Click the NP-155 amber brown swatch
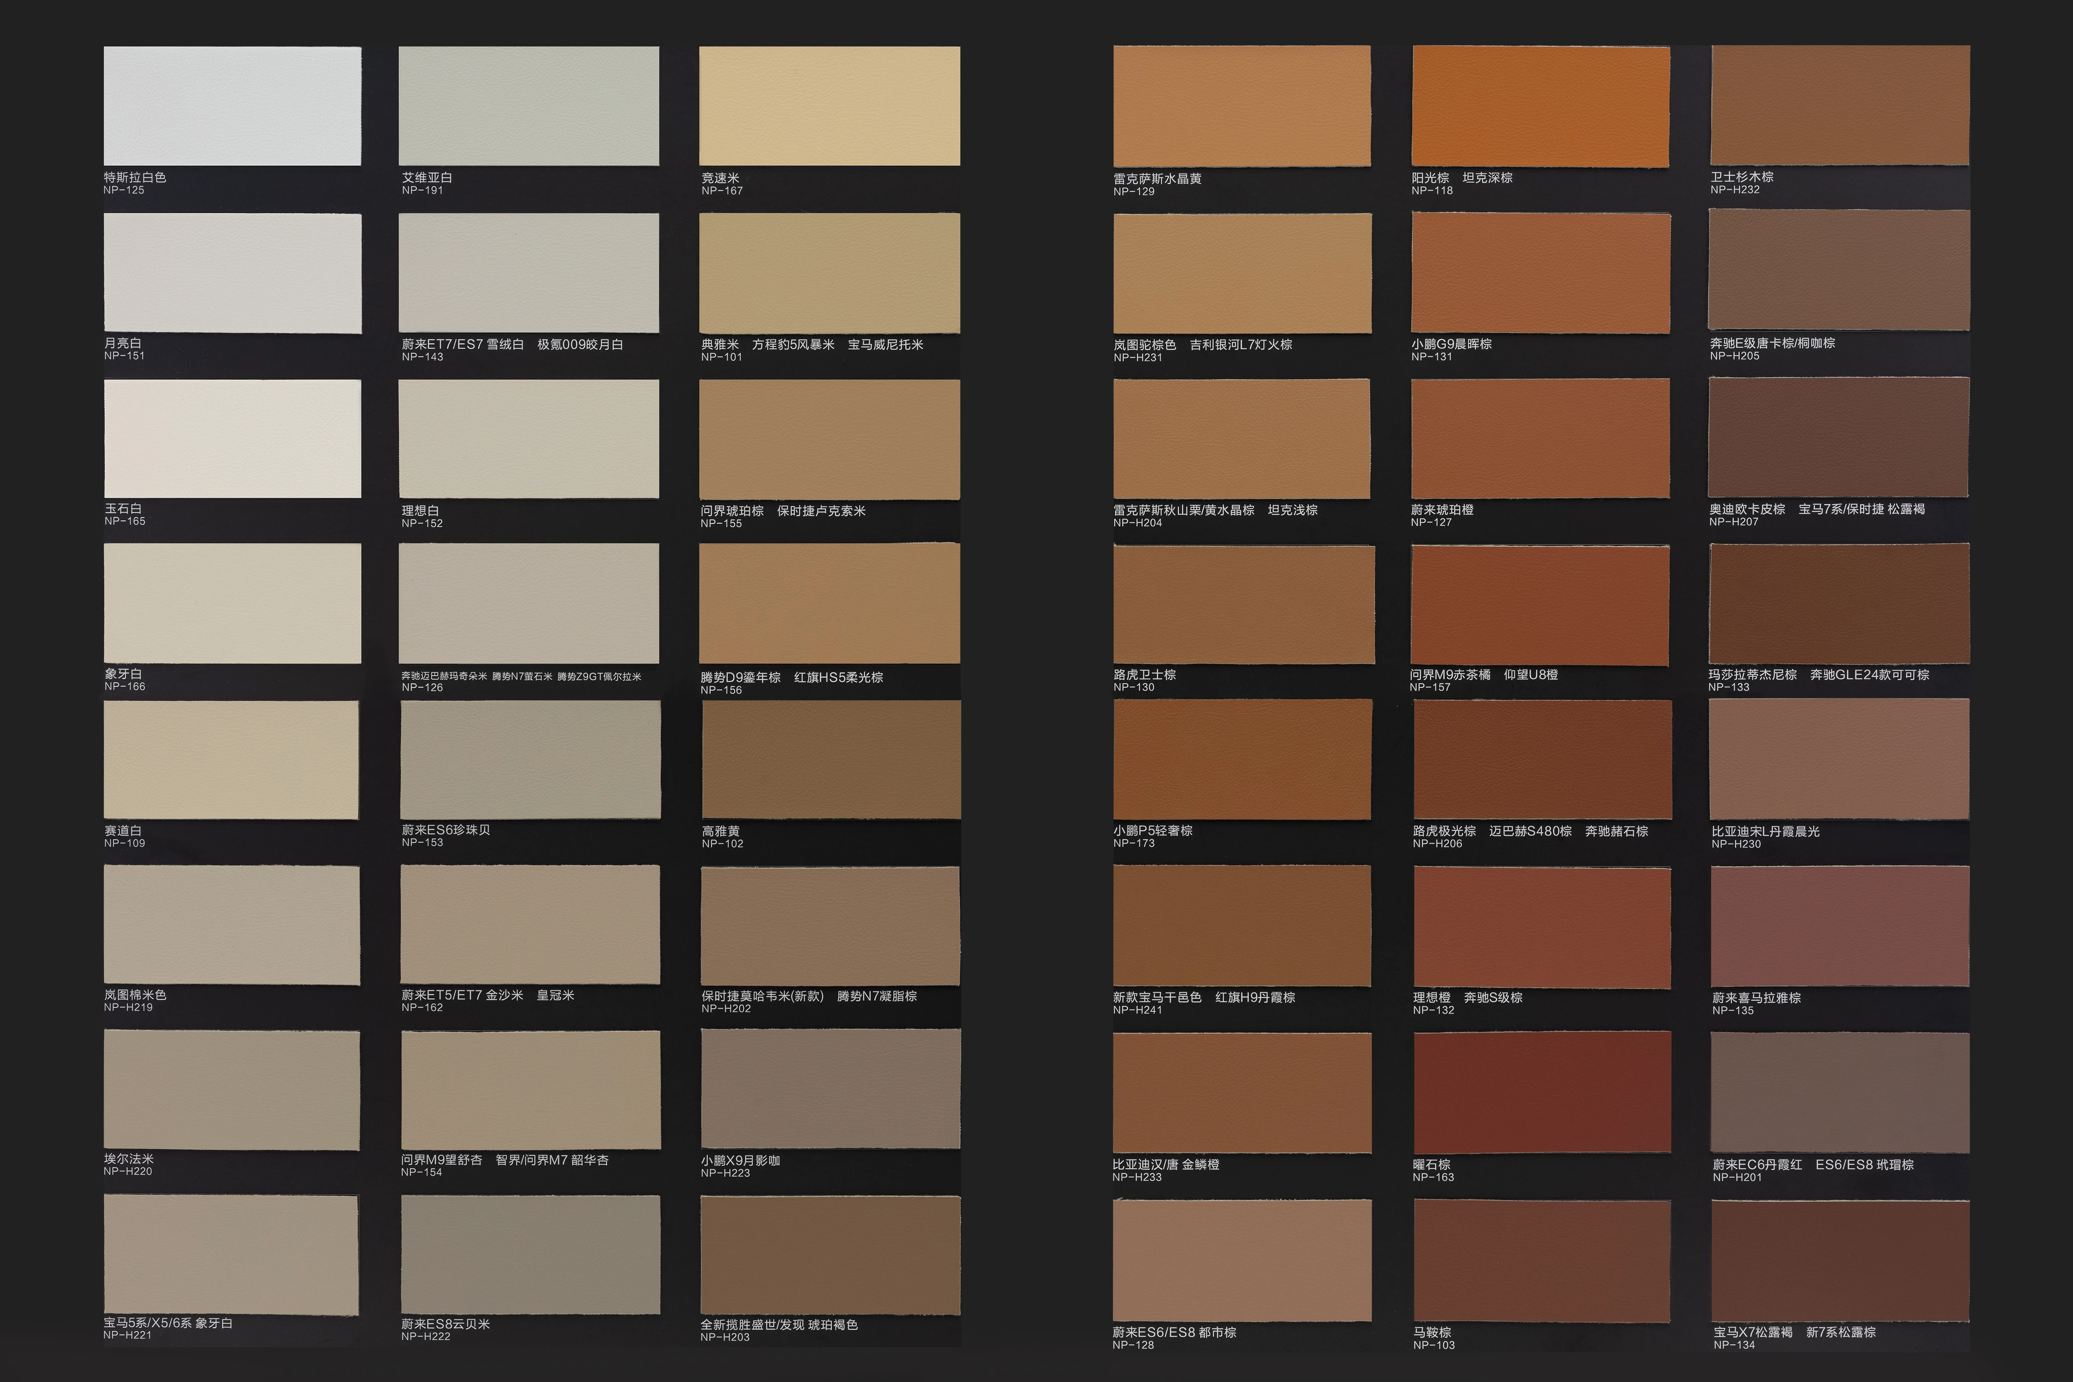This screenshot has height=1382, width=2073. coord(829,440)
